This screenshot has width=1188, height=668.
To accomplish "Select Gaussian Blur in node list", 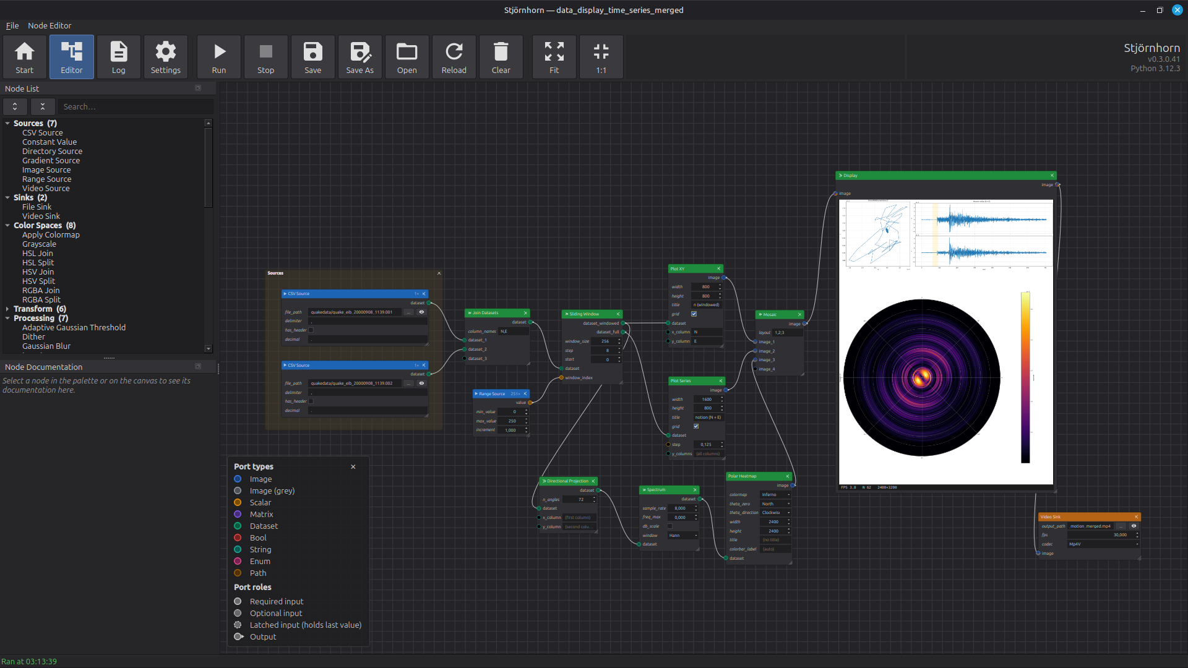I will pyautogui.click(x=46, y=346).
